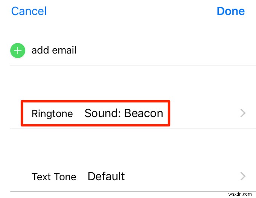The image size is (256, 198).
Task: Select the "add email" text
Action: coord(54,50)
